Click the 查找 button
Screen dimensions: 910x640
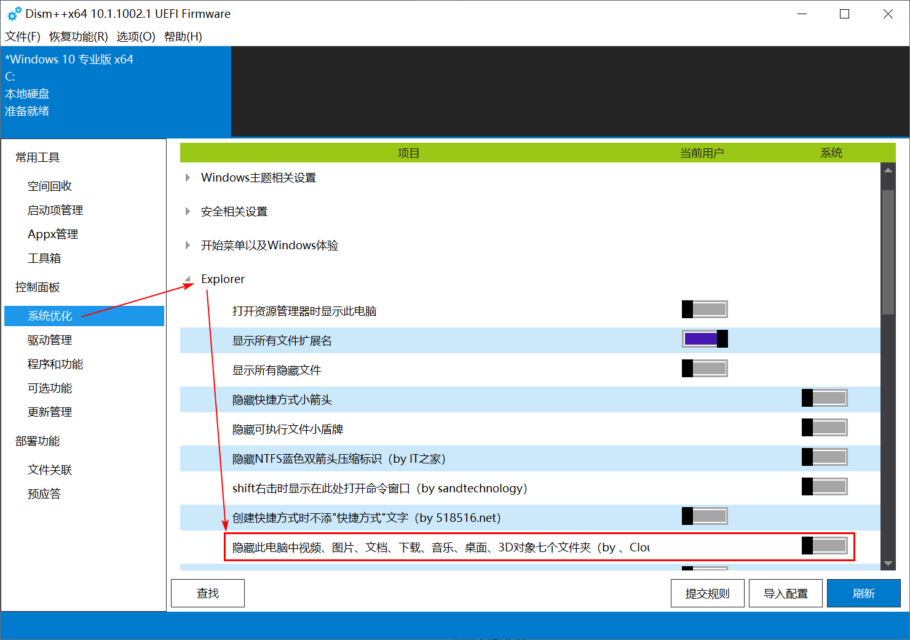point(208,593)
